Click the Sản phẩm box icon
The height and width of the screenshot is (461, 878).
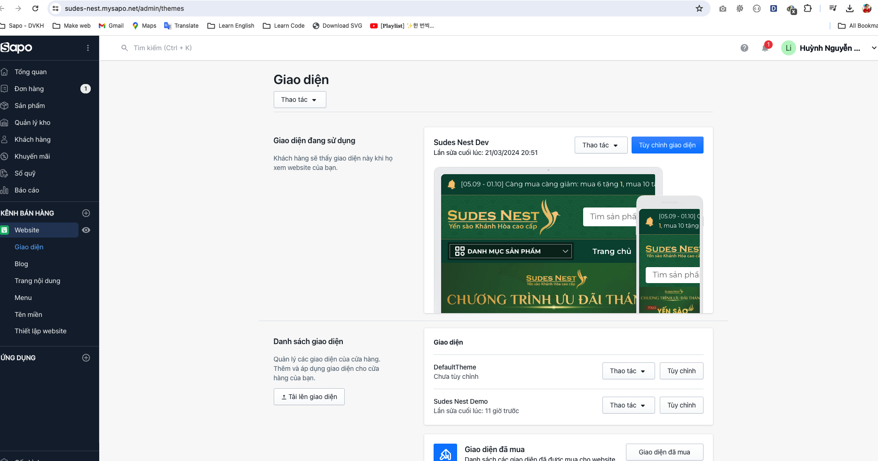(x=5, y=106)
